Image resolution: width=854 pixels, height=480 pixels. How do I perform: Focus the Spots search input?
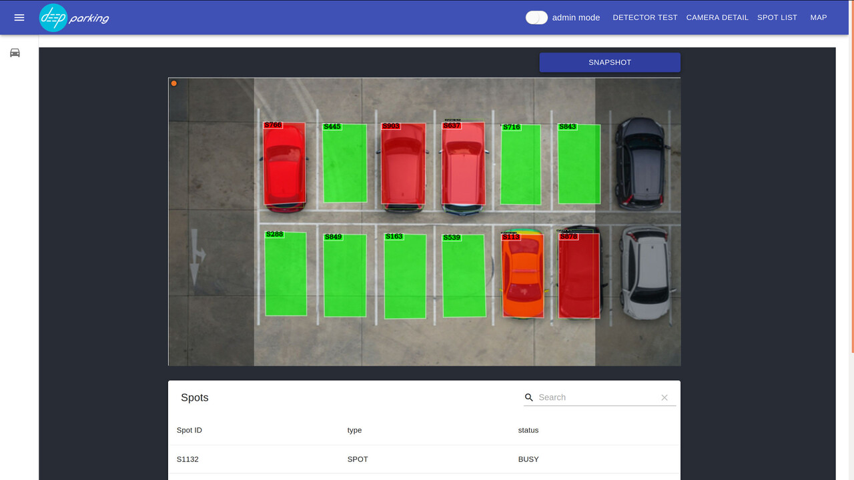coord(597,397)
